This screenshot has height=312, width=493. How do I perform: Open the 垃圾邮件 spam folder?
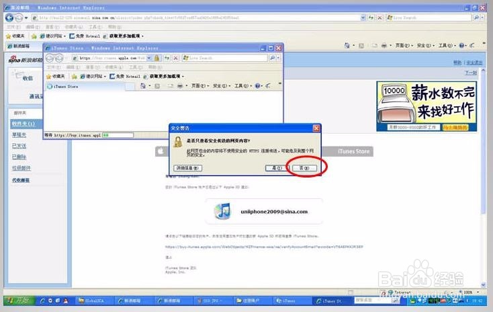click(x=21, y=168)
